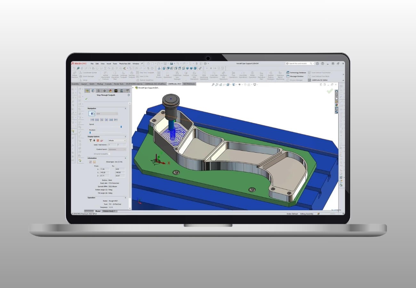Click the Lead/trail moves input field
Screen dimensions: 416x288
112,145
